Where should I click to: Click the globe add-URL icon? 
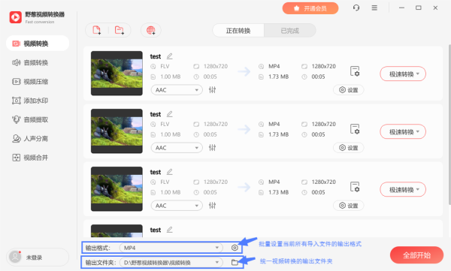(151, 30)
